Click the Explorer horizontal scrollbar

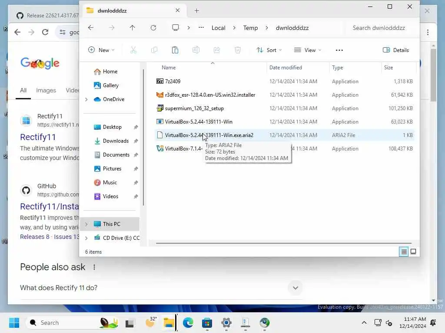pyautogui.click(x=283, y=243)
